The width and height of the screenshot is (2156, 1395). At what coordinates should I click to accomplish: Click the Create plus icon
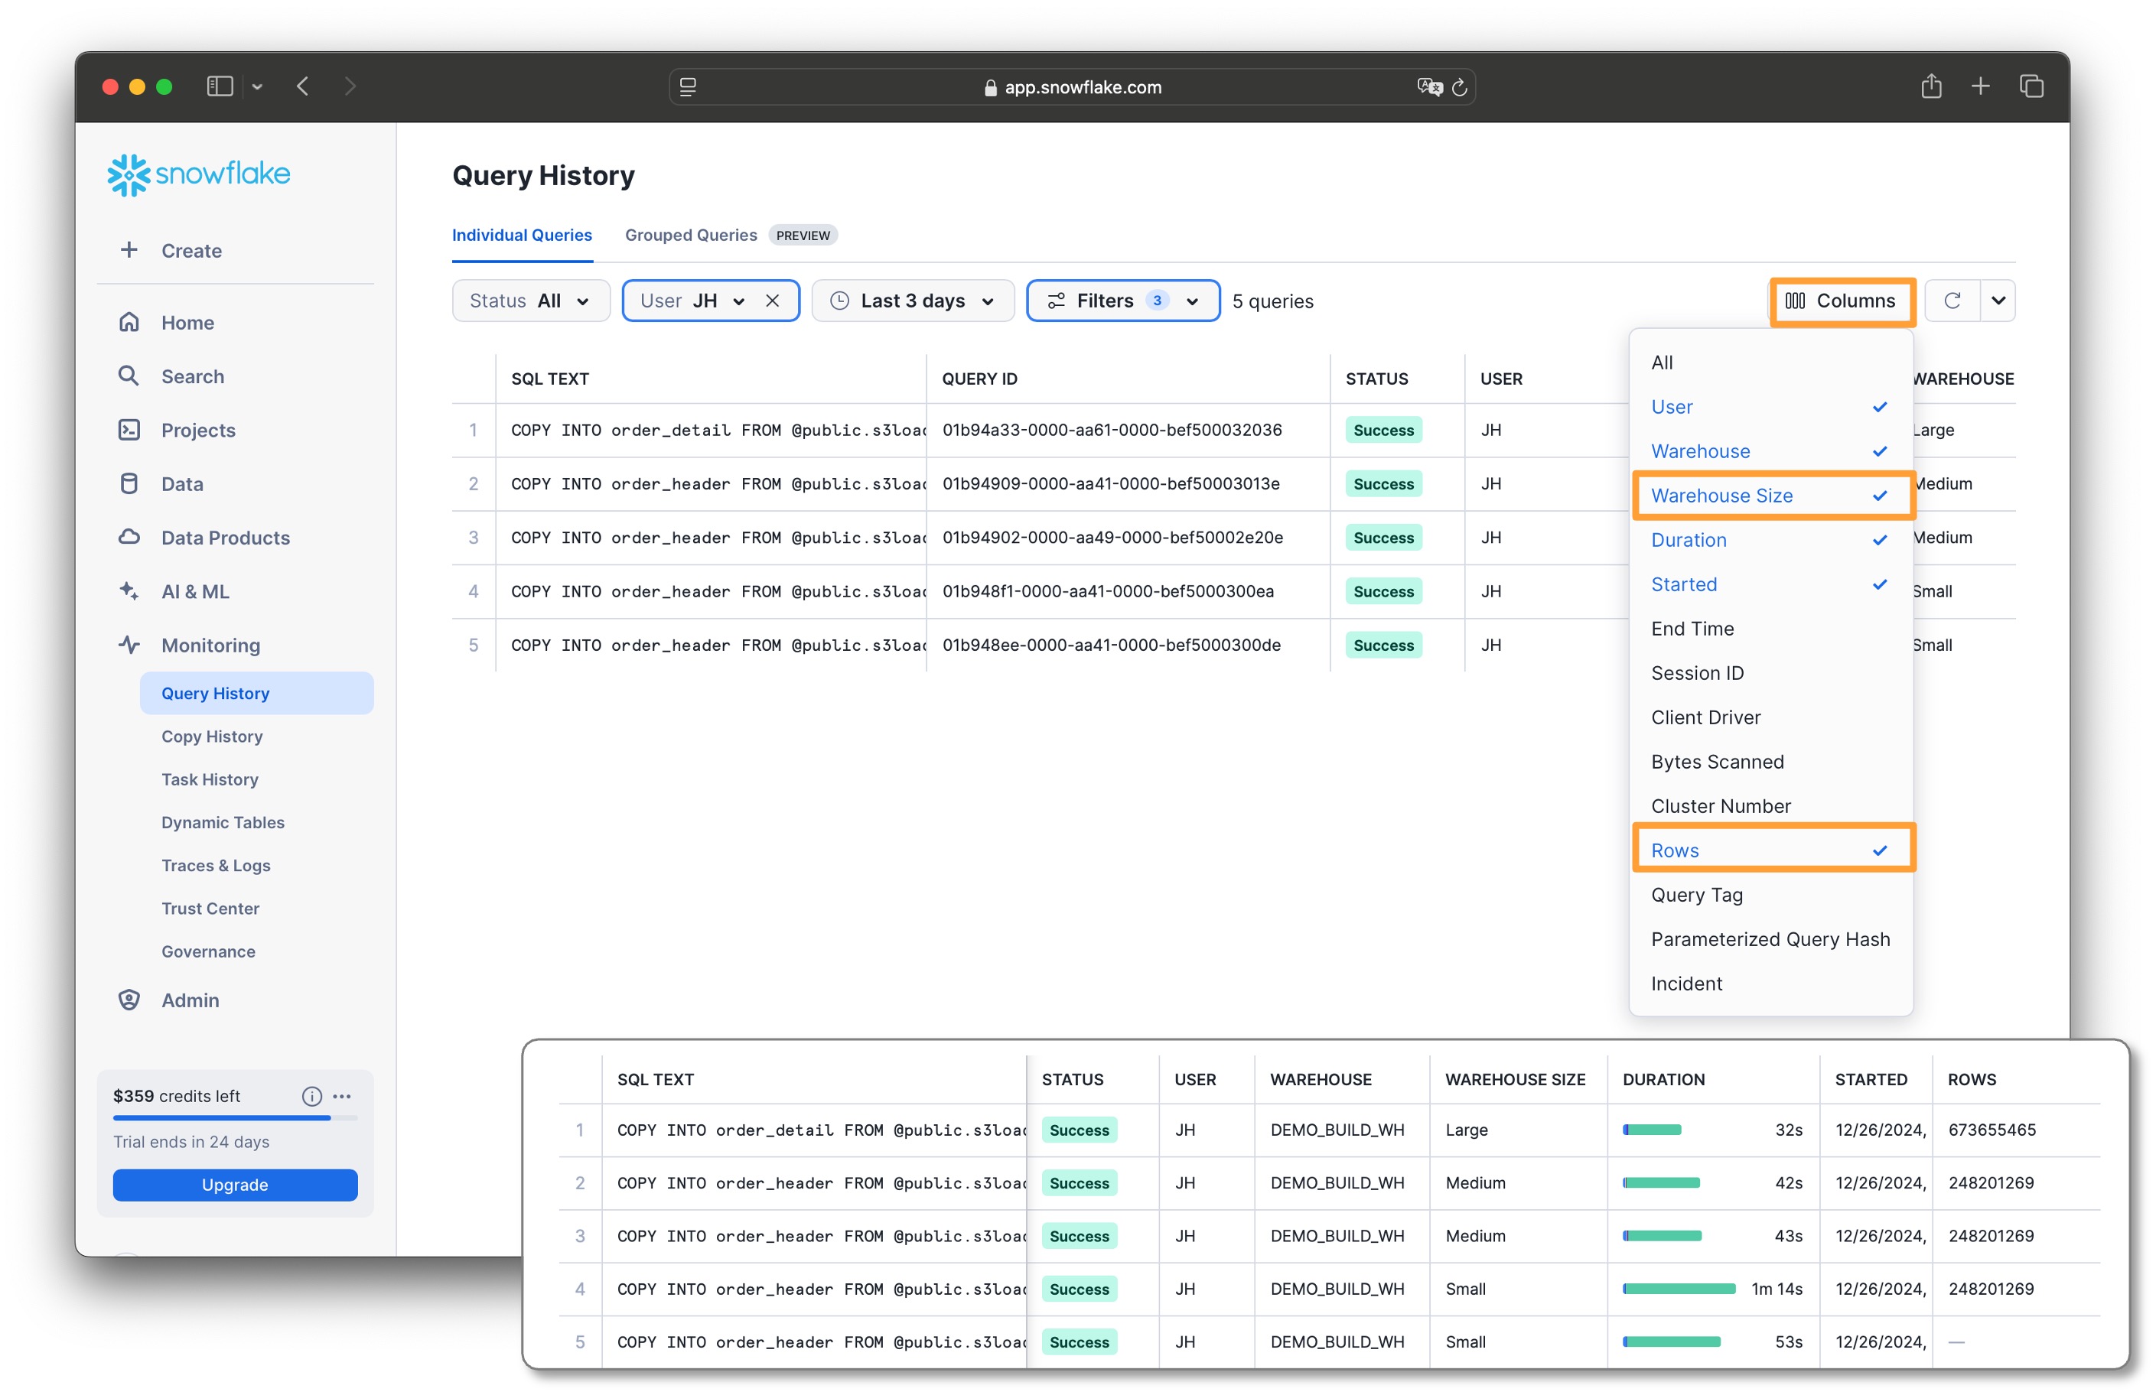click(x=129, y=250)
